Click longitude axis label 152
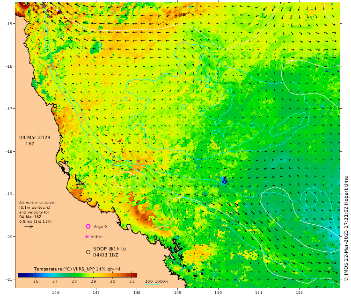Screen dimensions: 351x299 [x=300, y=292]
